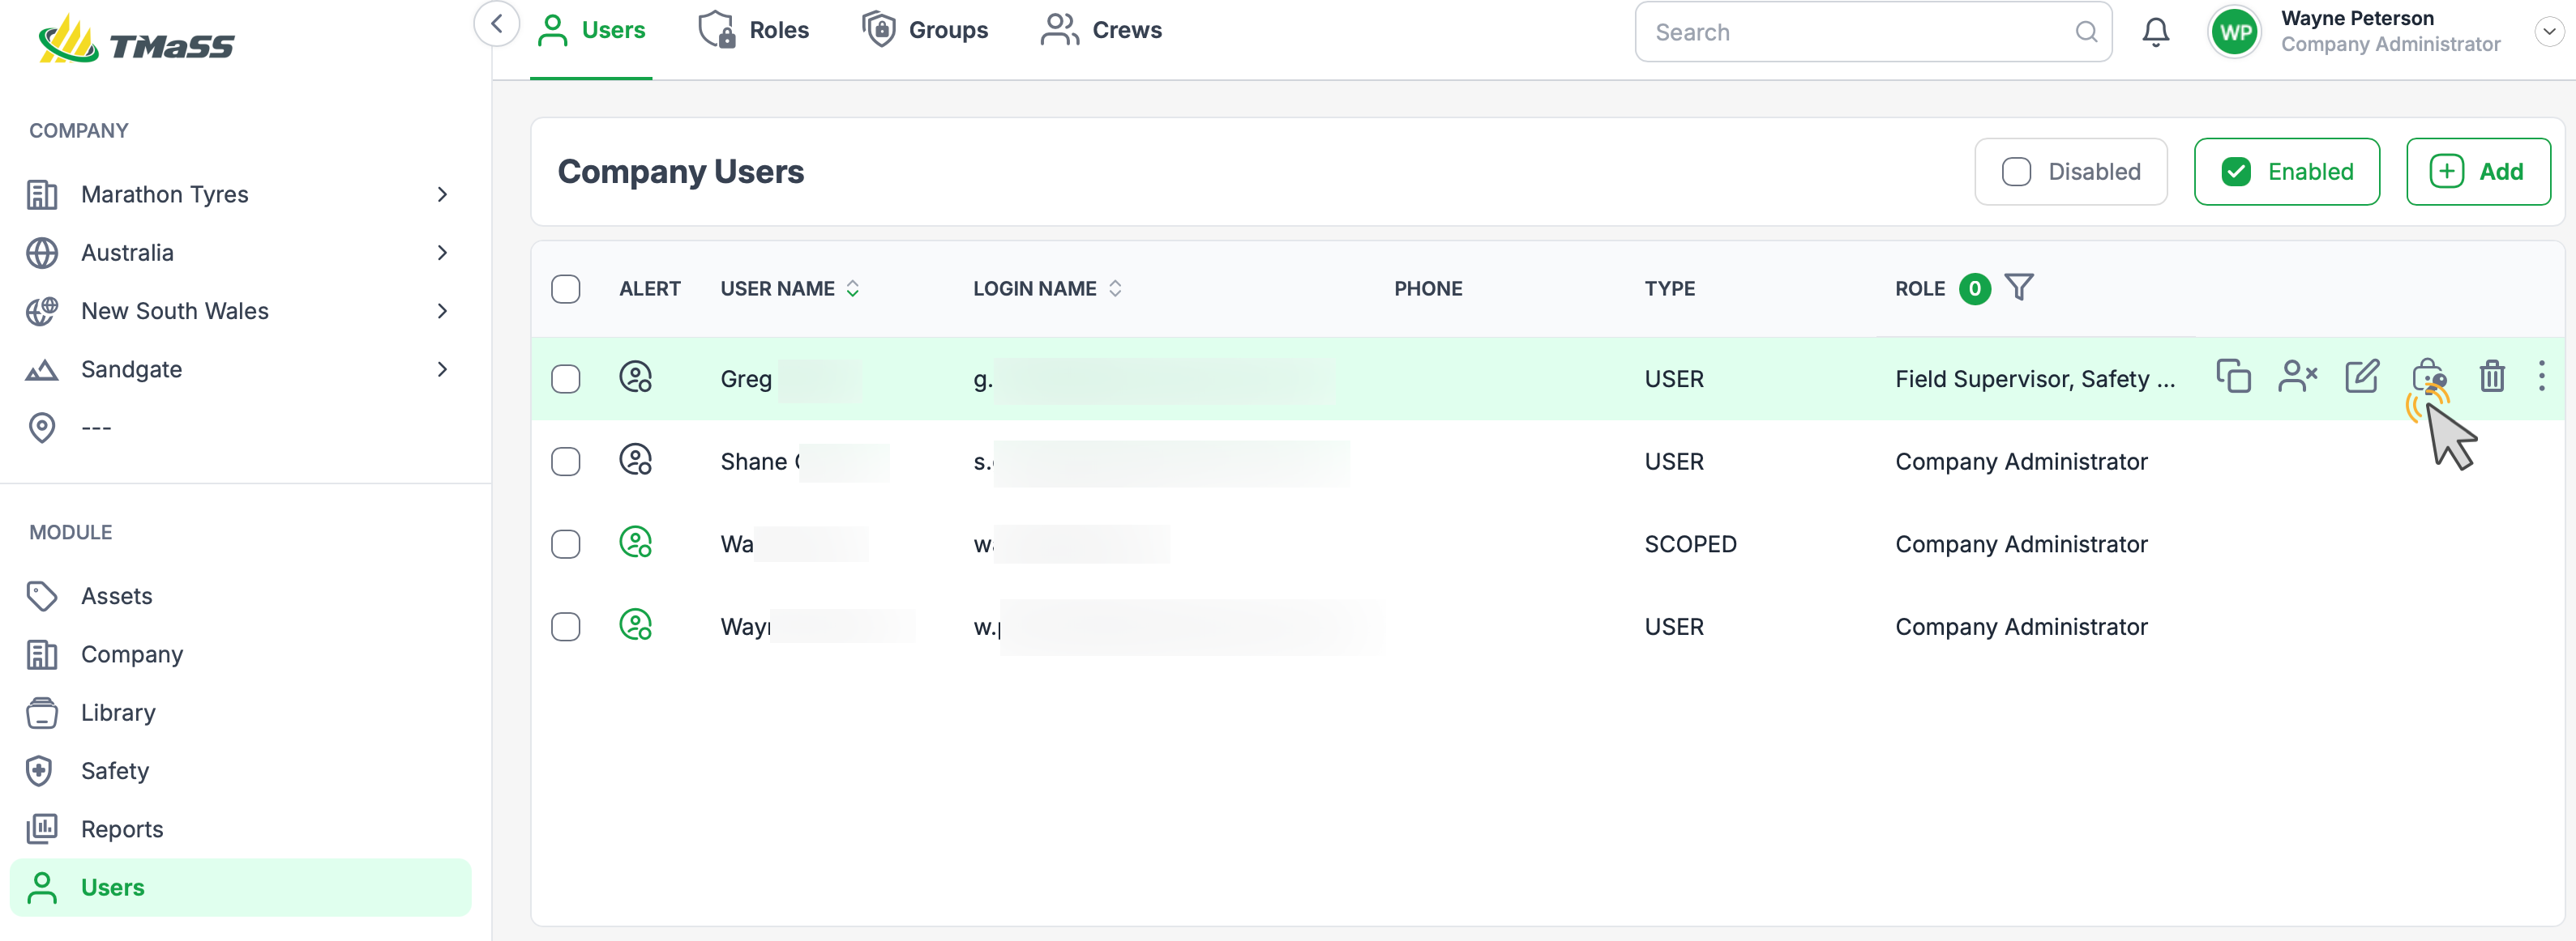Click the Role filter funnel icon
The width and height of the screenshot is (2576, 941).
[2019, 287]
